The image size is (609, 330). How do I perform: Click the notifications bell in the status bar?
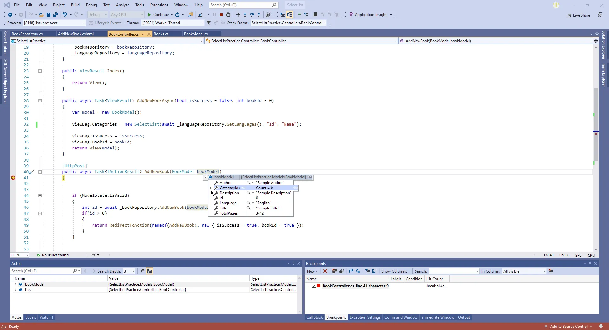tap(601, 327)
